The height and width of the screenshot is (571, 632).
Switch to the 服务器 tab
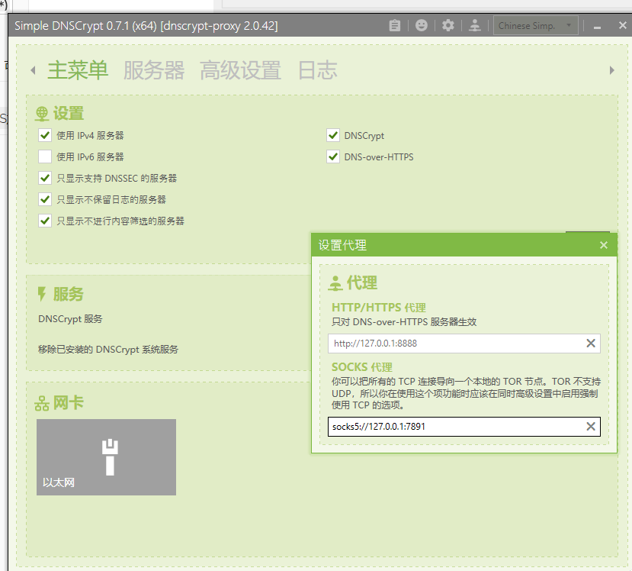[x=154, y=70]
